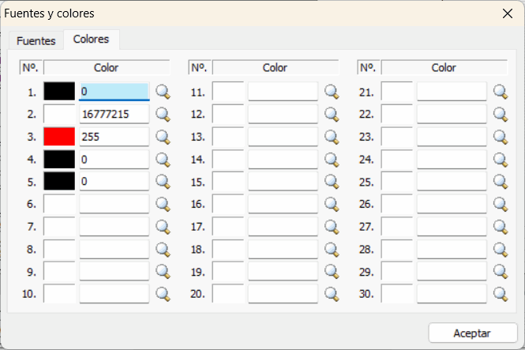525x350 pixels.
Task: Open color picker magnifier for row 29
Action: tap(501, 272)
